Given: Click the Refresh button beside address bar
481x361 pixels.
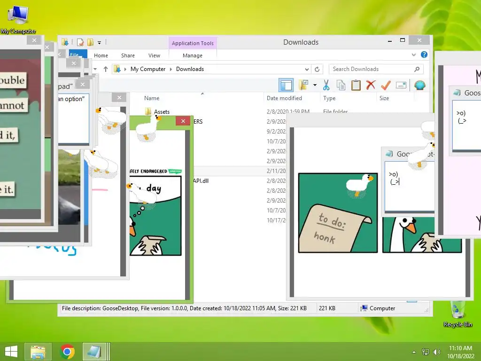Looking at the screenshot, I should click(x=317, y=69).
